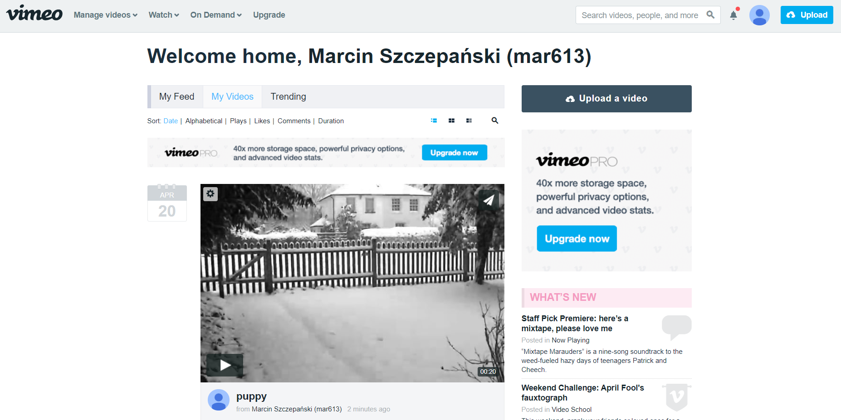Click the search magnifier in header search box
The width and height of the screenshot is (841, 420).
pos(710,15)
